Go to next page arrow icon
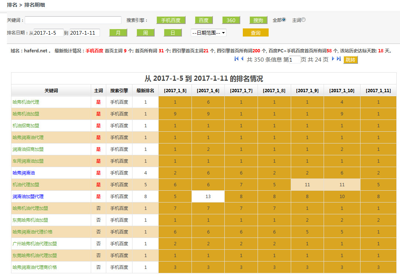The height and width of the screenshot is (277, 400). 333,59
